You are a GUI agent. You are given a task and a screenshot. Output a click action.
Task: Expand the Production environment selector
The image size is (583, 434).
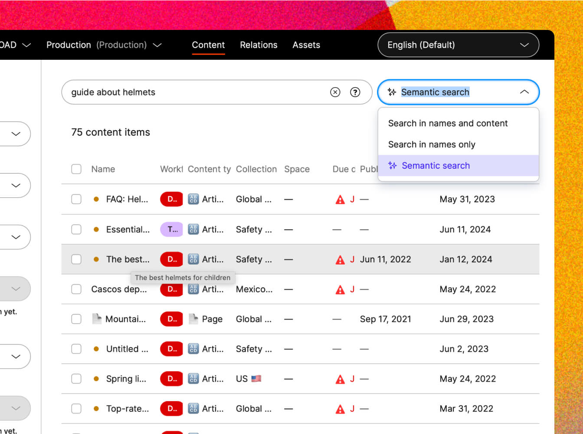tap(104, 45)
